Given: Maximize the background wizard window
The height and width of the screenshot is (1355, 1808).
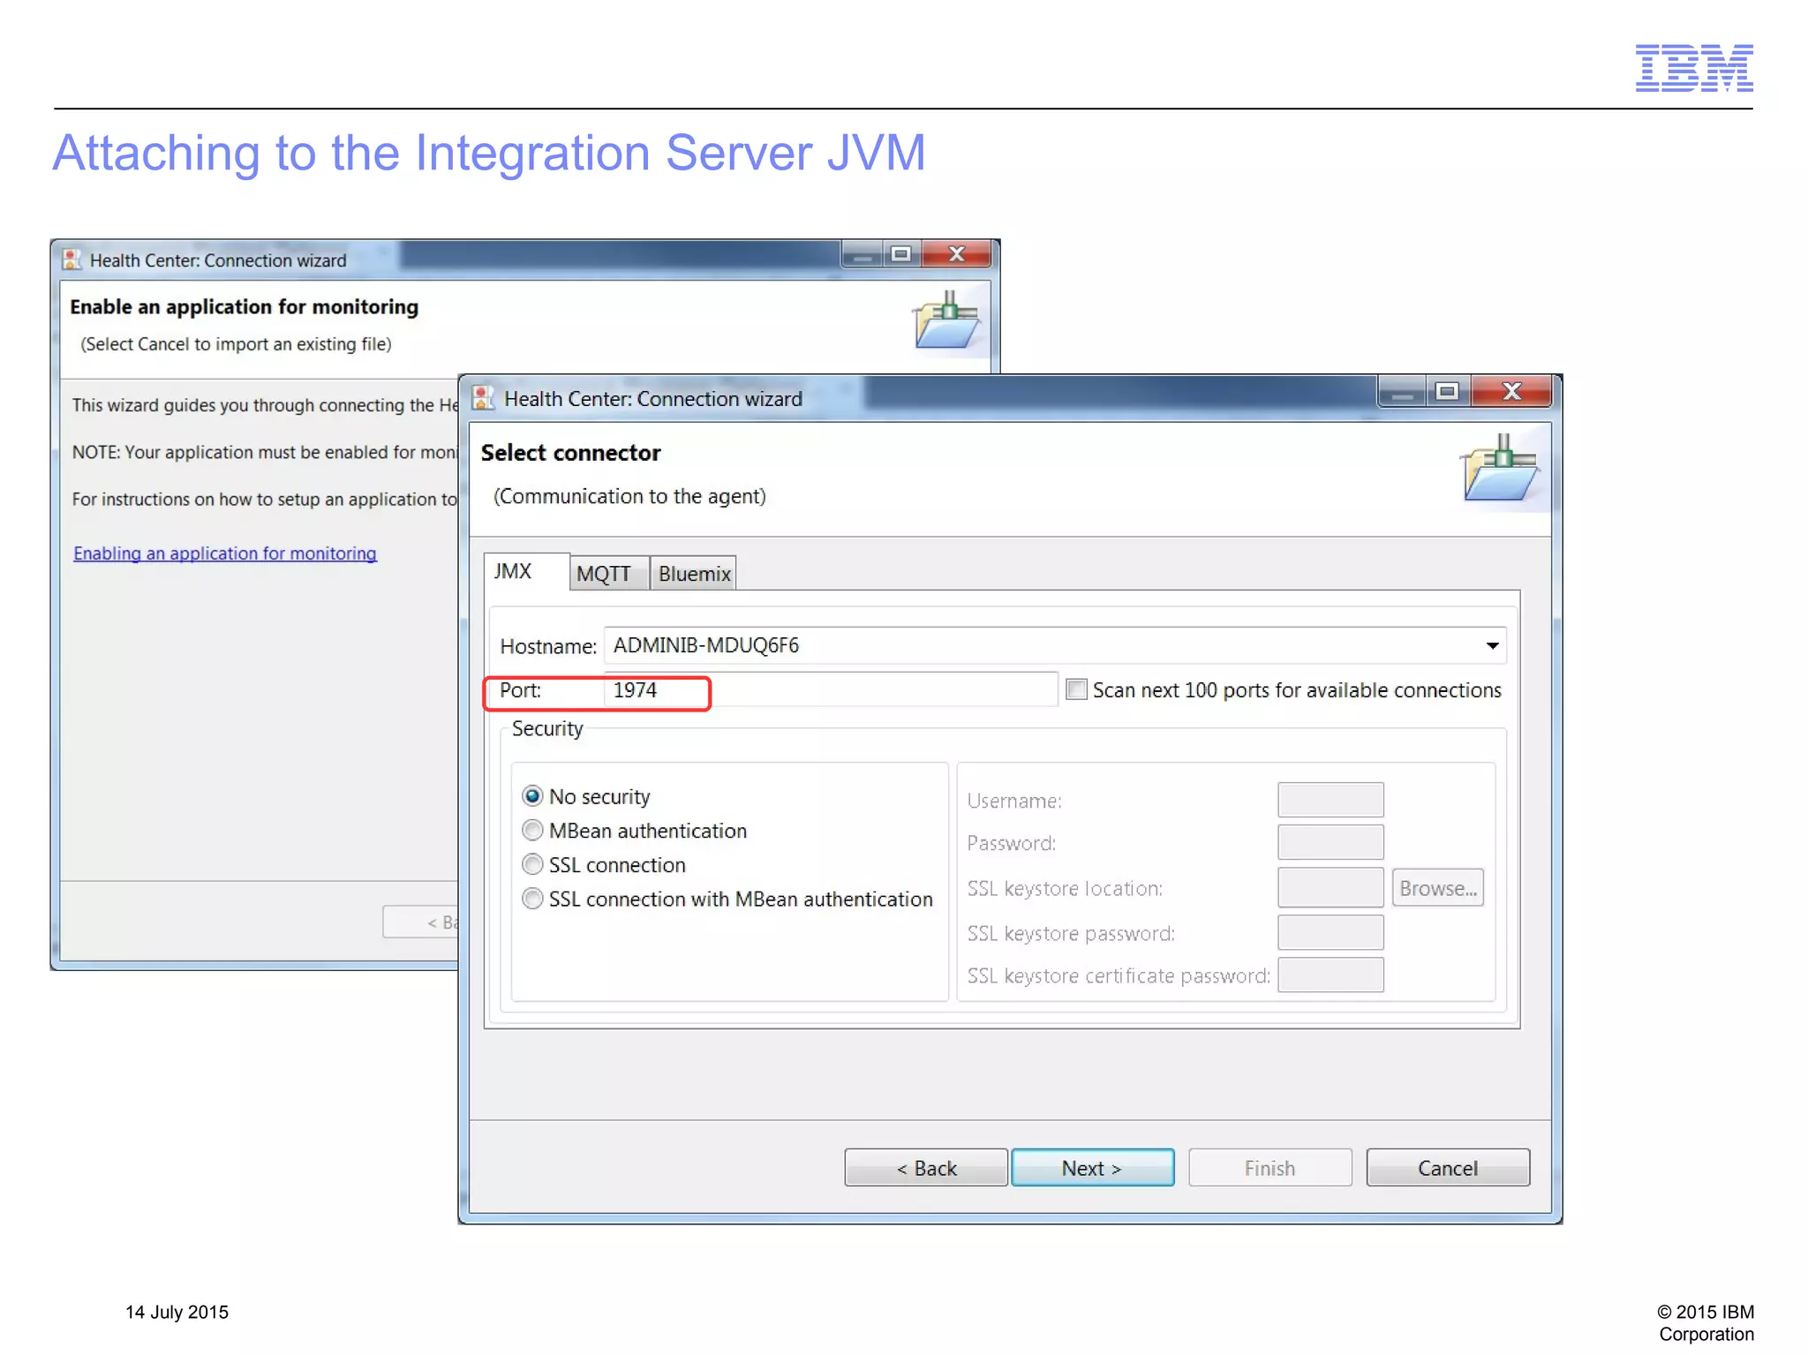Looking at the screenshot, I should 901,254.
